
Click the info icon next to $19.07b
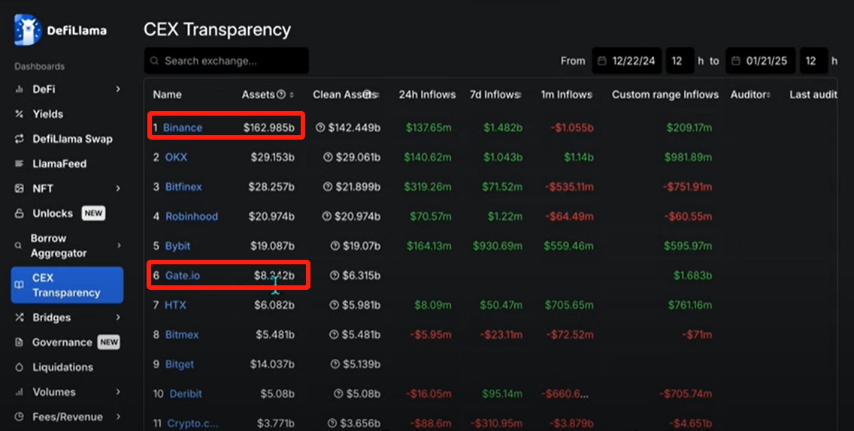pos(335,246)
